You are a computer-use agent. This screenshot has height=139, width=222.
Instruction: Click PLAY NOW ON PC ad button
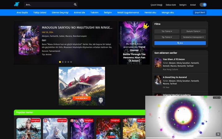click(81, 98)
